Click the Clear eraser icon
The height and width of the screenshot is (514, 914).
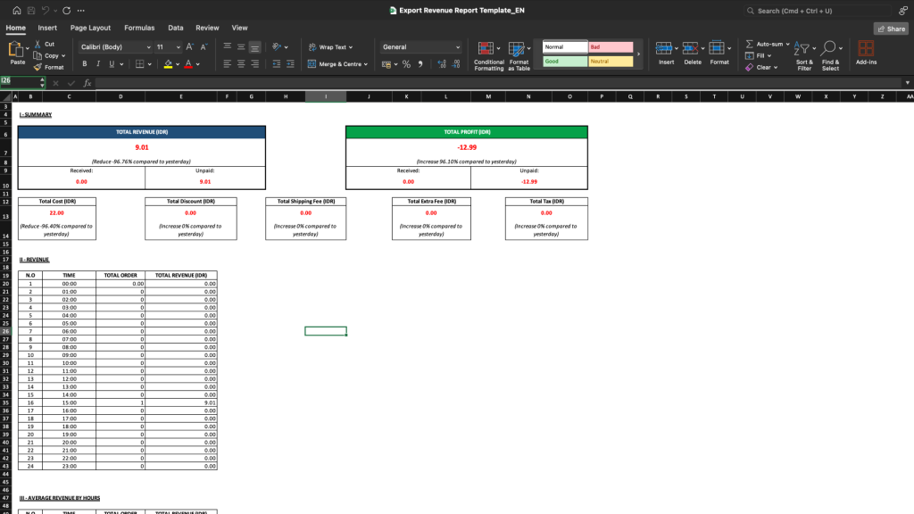click(x=749, y=68)
